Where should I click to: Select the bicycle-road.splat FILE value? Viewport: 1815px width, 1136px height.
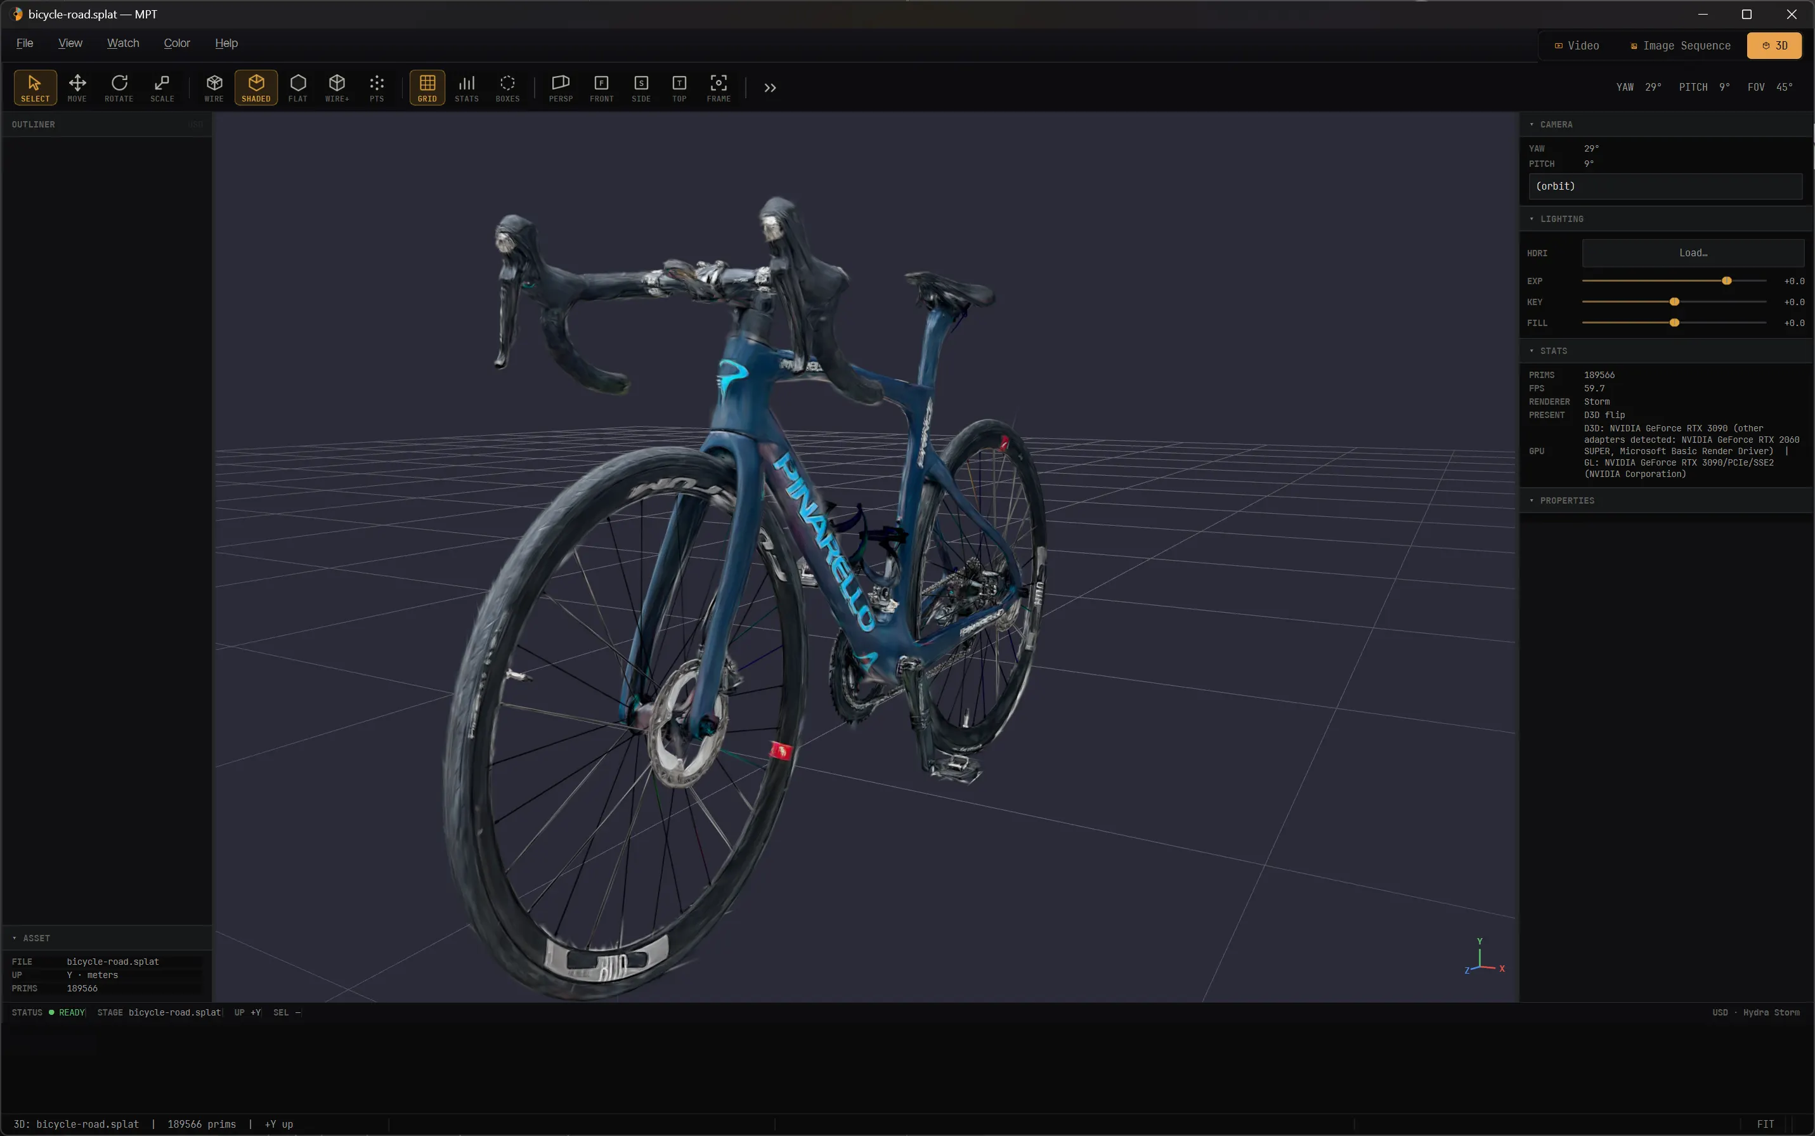click(113, 962)
